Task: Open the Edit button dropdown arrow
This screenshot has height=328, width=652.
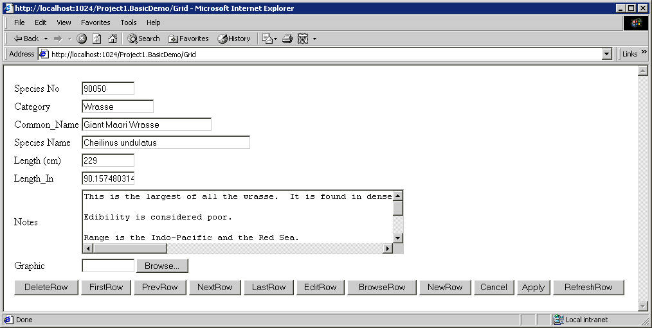Action: tap(314, 39)
